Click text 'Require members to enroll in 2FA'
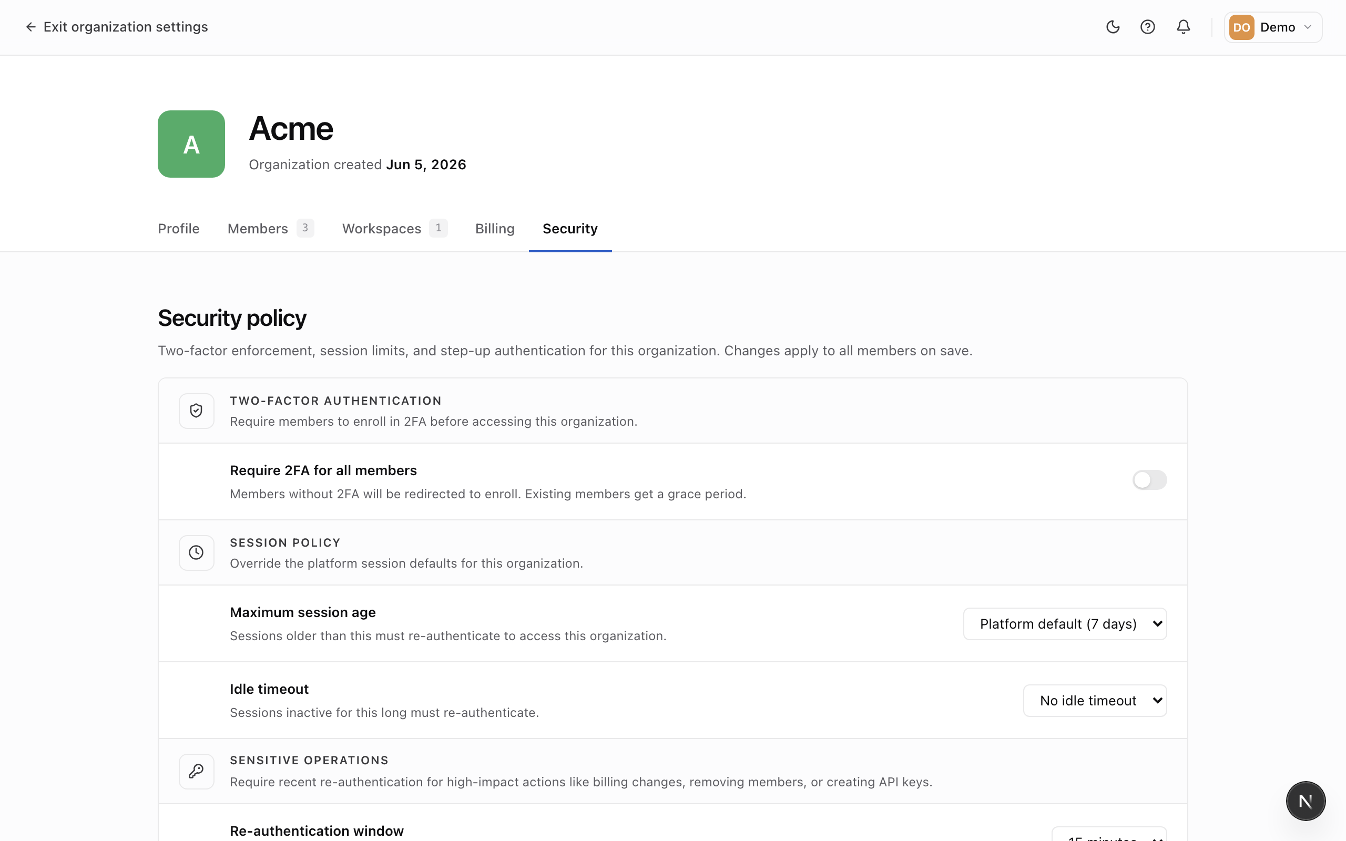 328,422
